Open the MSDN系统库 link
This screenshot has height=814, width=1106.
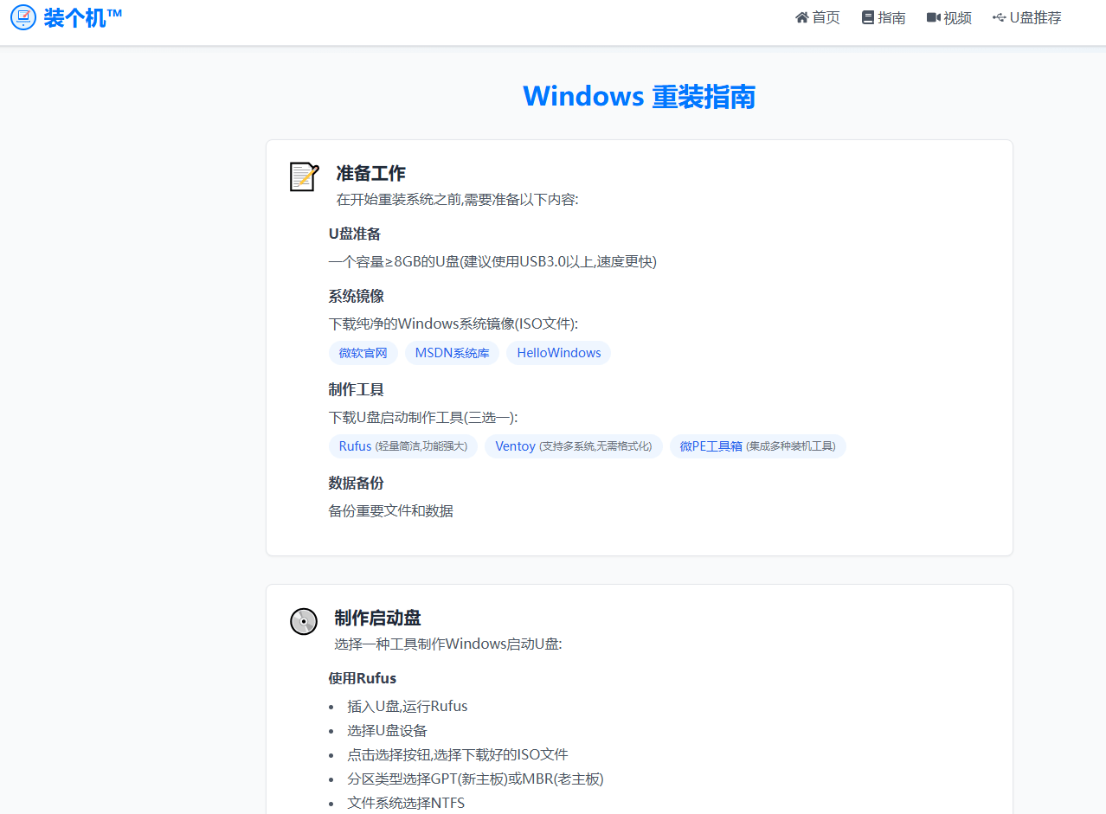coord(452,353)
